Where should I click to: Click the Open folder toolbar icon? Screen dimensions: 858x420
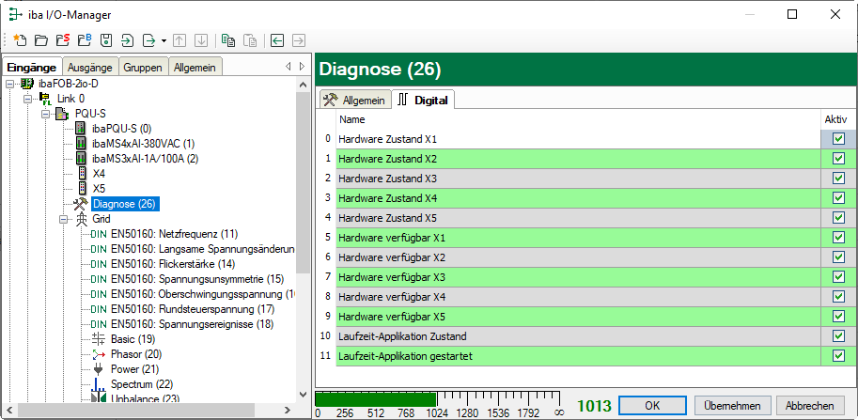tap(40, 40)
